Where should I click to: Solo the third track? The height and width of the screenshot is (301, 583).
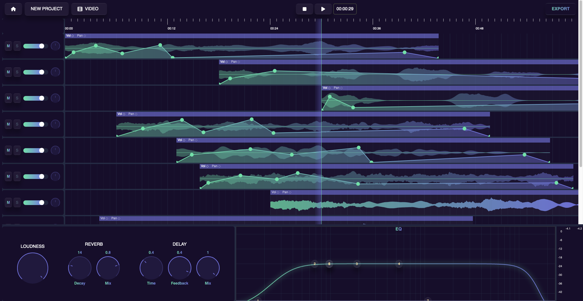click(17, 98)
